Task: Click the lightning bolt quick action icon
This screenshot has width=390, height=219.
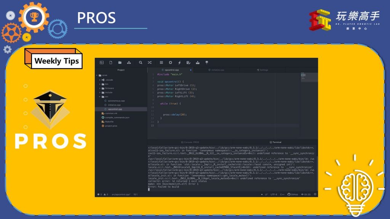Action: tap(179, 63)
